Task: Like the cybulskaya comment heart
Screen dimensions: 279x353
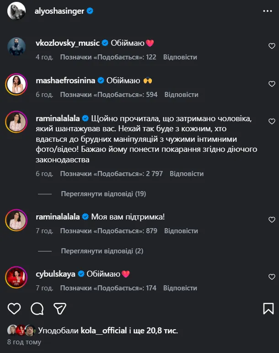Action: 272,277
